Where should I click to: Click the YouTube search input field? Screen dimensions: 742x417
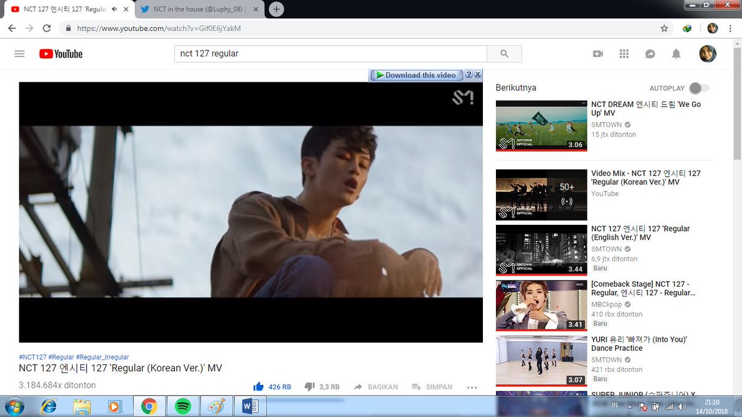point(331,54)
